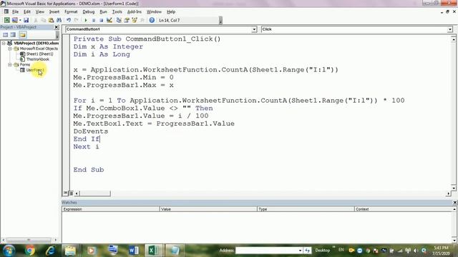Screen dimensions: 458x257
Task: Open the Properties Window toolbar icon
Action: click(127, 20)
